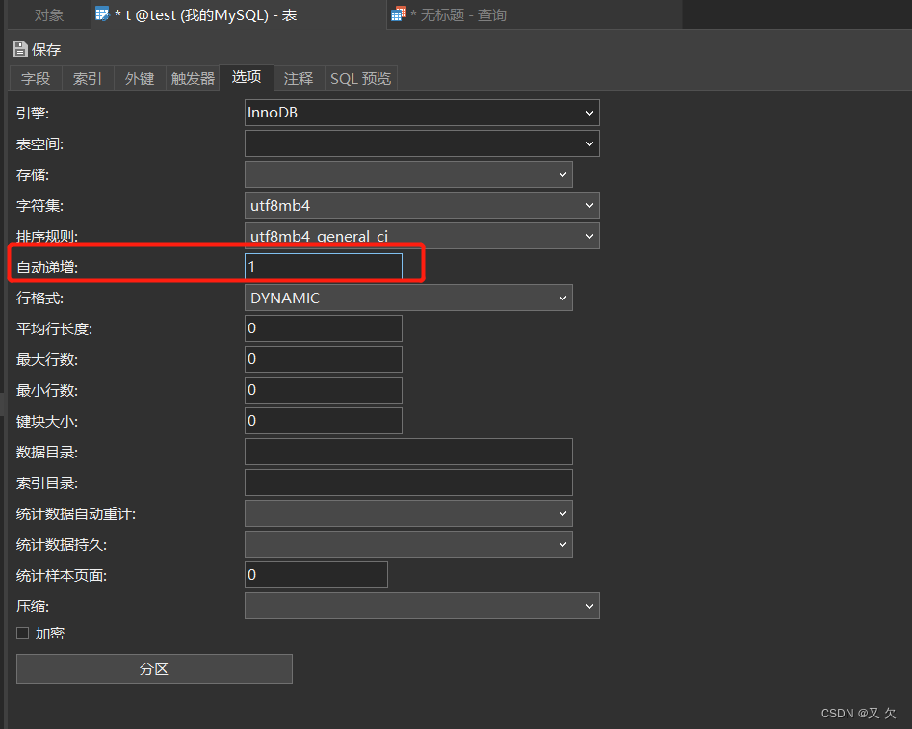
Task: Switch to the 外键 foreign keys tab
Action: (x=140, y=79)
